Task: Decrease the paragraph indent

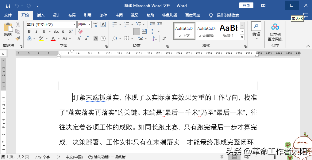Action: pyautogui.click(x=152, y=24)
